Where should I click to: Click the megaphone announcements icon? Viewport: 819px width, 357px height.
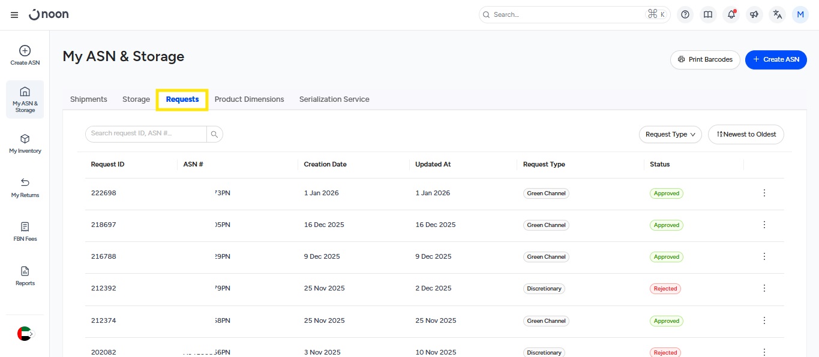point(754,15)
